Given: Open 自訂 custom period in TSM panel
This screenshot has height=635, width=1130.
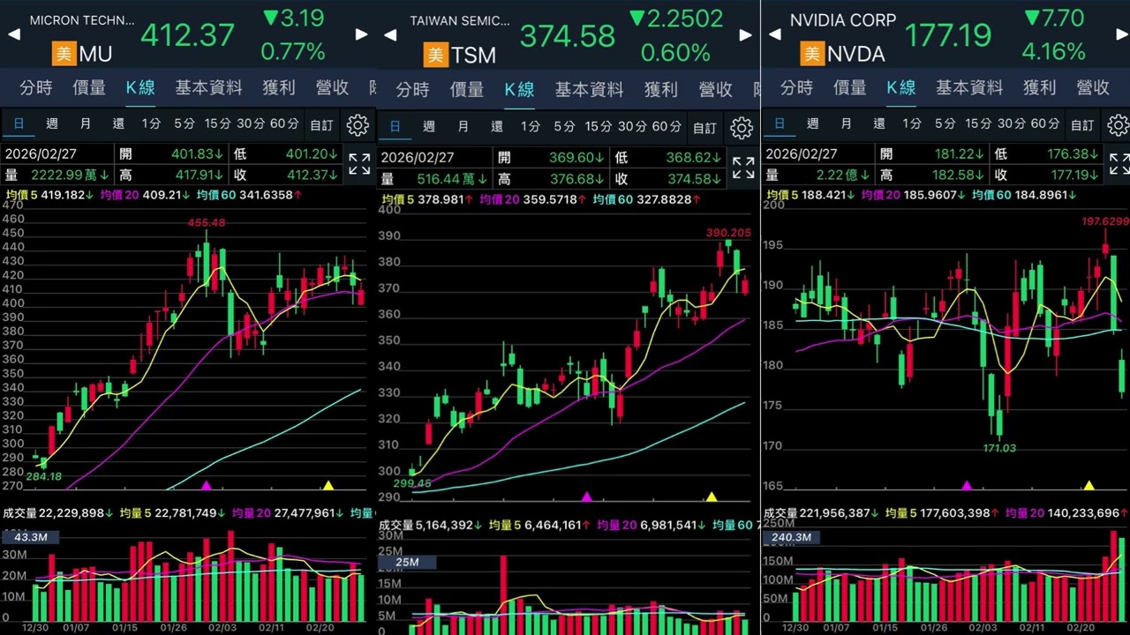Looking at the screenshot, I should tap(704, 128).
